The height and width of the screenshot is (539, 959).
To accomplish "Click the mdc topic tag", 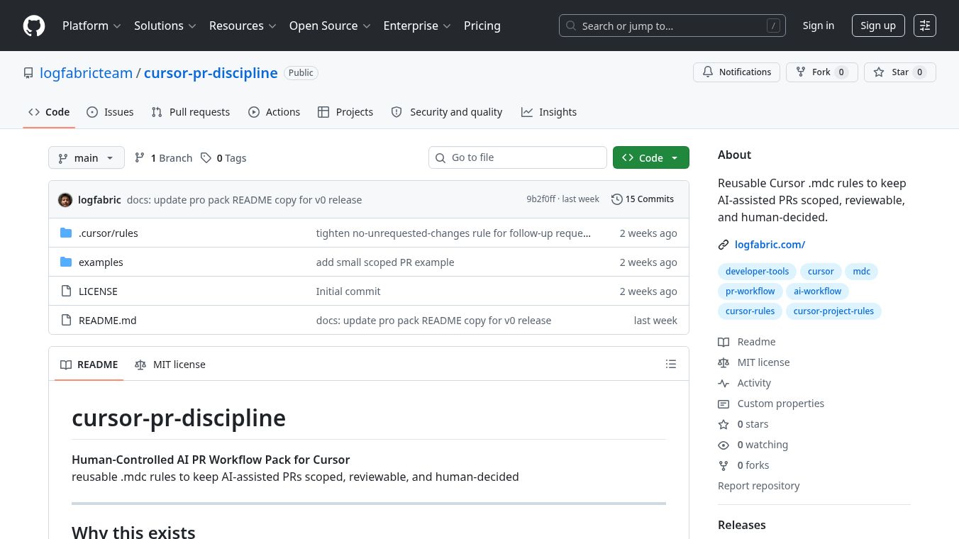I will [x=861, y=271].
